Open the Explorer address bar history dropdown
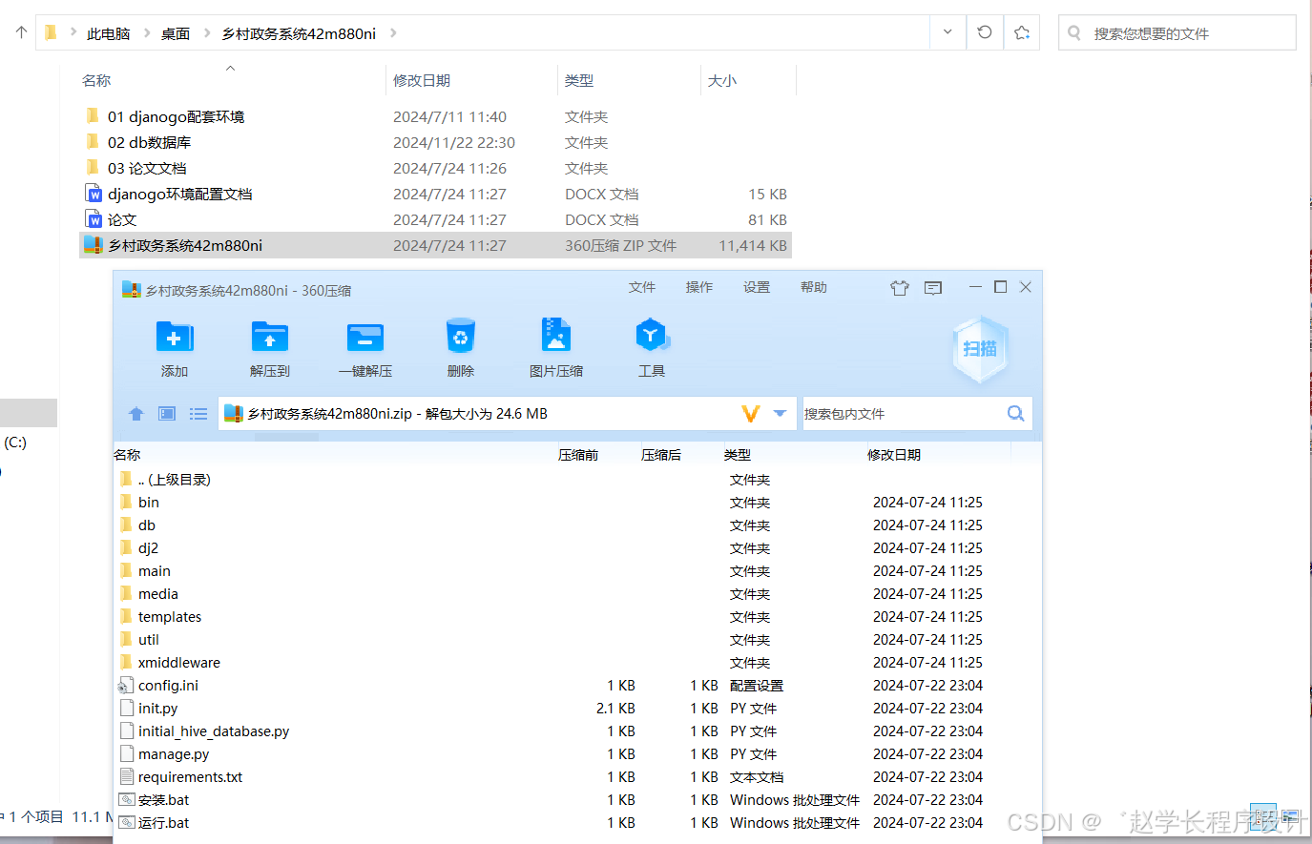Image resolution: width=1312 pixels, height=844 pixels. pyautogui.click(x=948, y=32)
